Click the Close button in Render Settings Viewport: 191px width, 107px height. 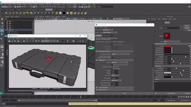tap(125, 93)
